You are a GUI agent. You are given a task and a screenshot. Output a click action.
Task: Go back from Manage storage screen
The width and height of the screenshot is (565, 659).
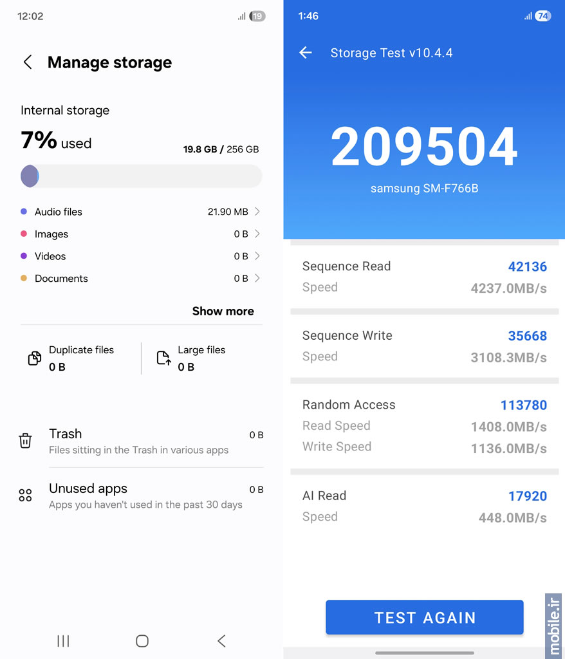click(x=28, y=62)
